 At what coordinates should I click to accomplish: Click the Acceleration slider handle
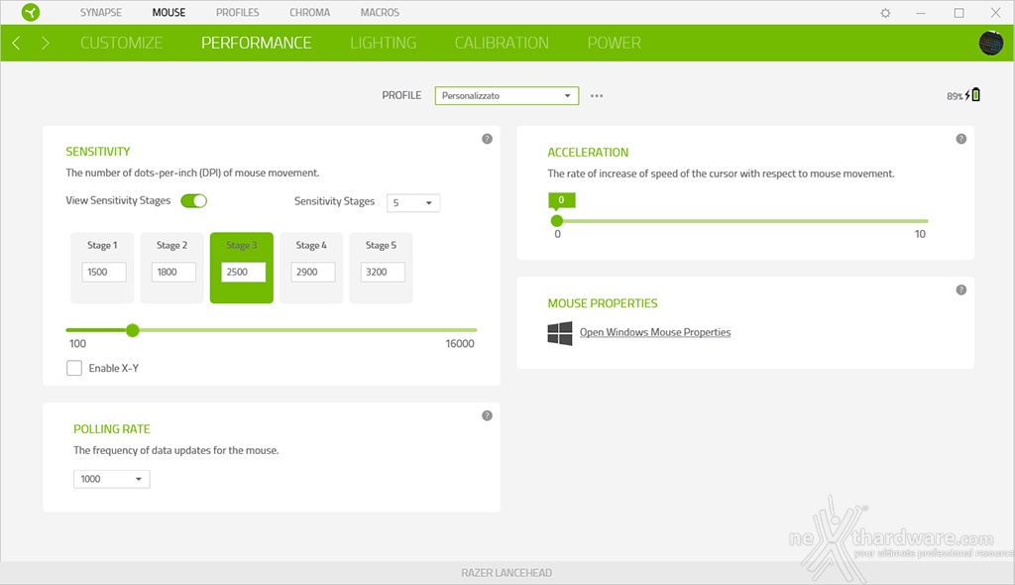[x=557, y=221]
